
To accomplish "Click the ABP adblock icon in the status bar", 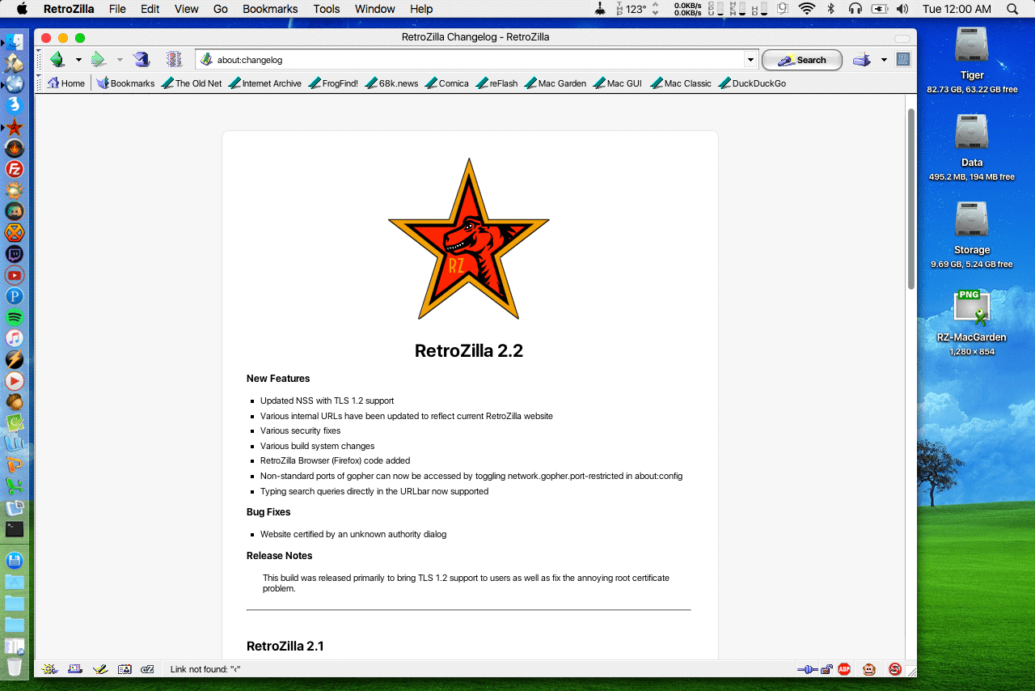I will pos(844,669).
